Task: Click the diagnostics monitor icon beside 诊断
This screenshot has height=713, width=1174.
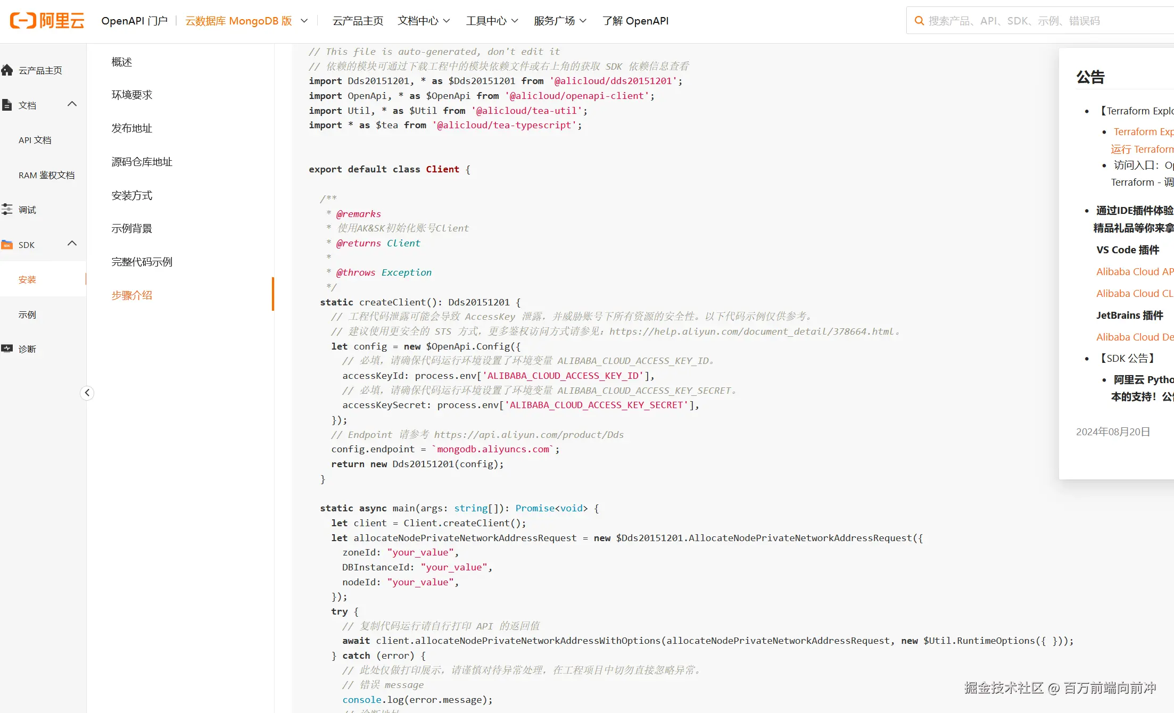Action: pos(7,349)
